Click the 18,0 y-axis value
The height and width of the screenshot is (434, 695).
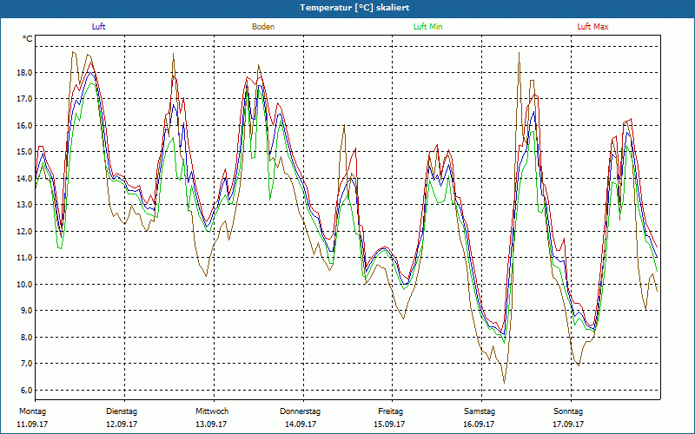(x=25, y=72)
